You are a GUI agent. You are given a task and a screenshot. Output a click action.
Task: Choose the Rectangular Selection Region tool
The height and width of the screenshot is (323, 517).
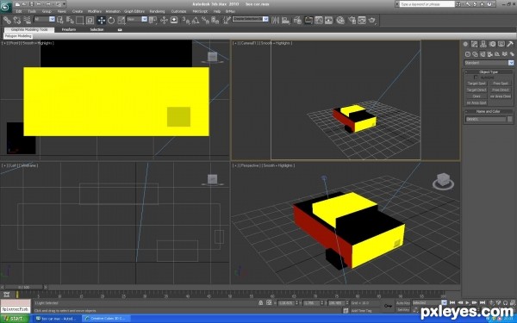pyautogui.click(x=80, y=21)
